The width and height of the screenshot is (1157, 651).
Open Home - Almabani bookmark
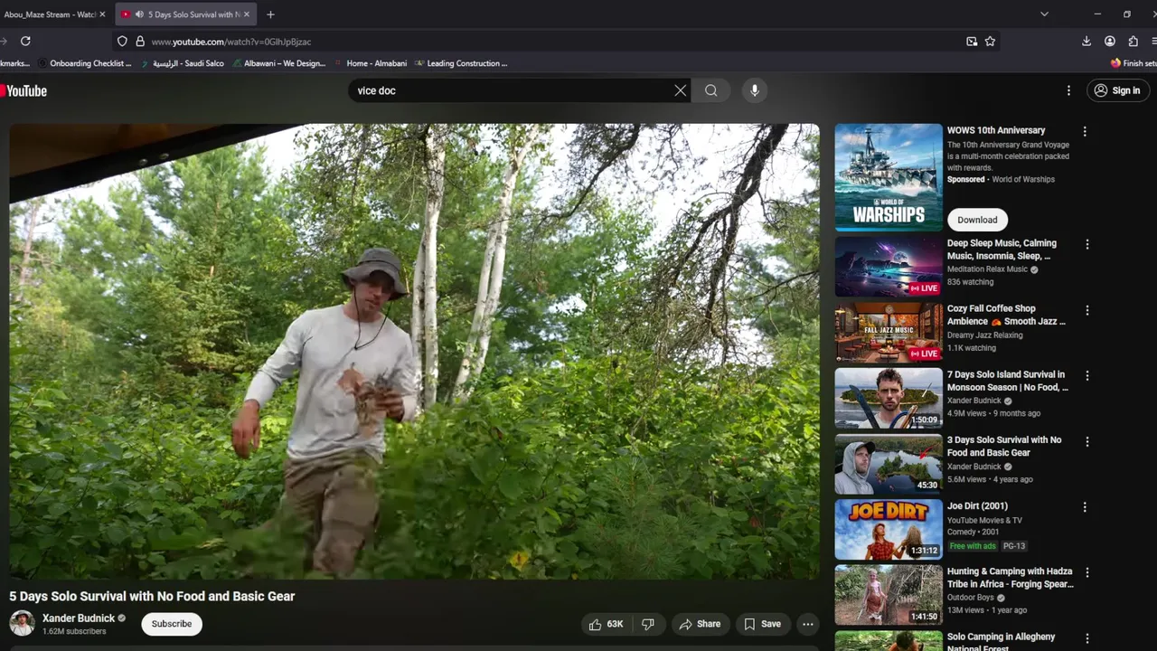pos(371,63)
